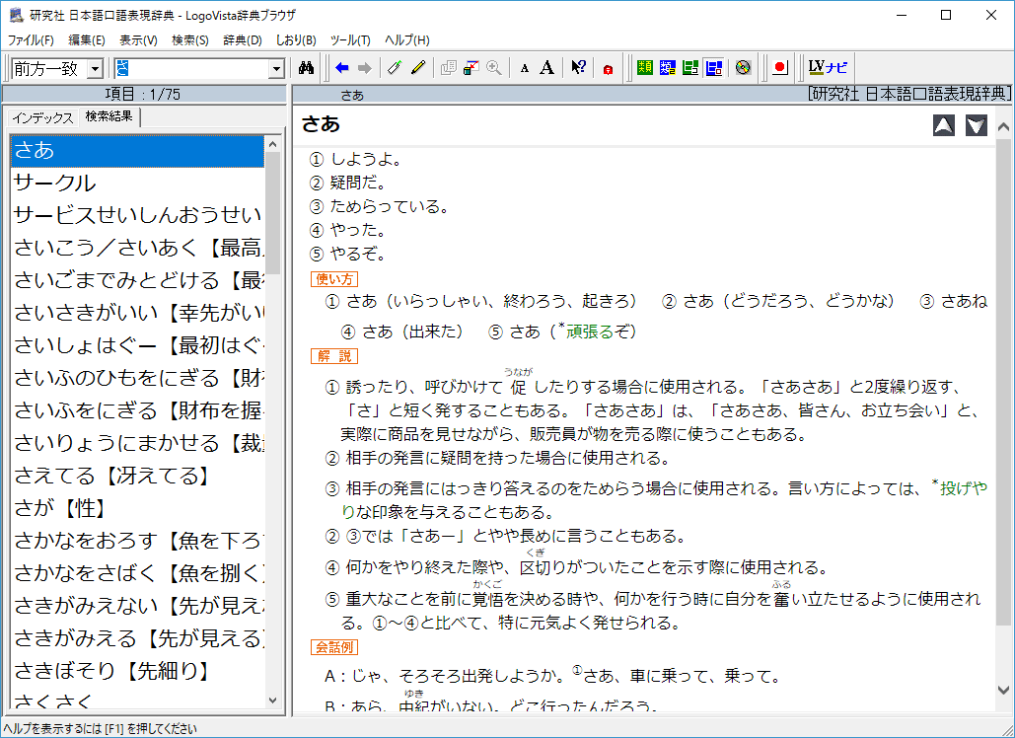Select the さきがみえる list entry
Screen dimensions: 1015x738
pyautogui.click(x=137, y=638)
